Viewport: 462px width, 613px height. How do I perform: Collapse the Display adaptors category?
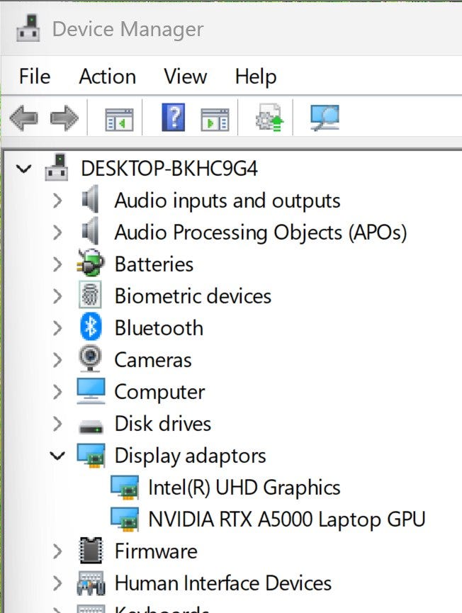(57, 456)
